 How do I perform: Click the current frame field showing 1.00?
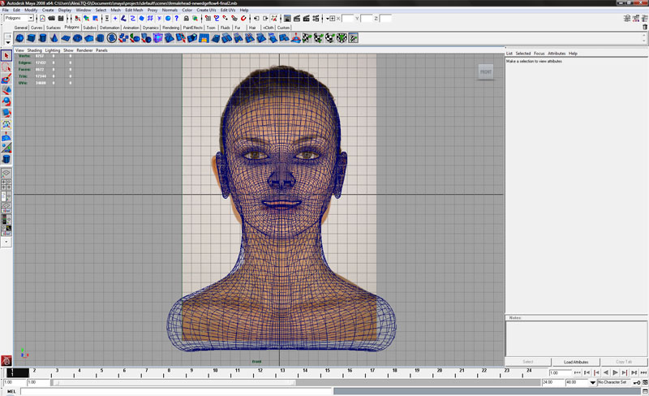(559, 372)
